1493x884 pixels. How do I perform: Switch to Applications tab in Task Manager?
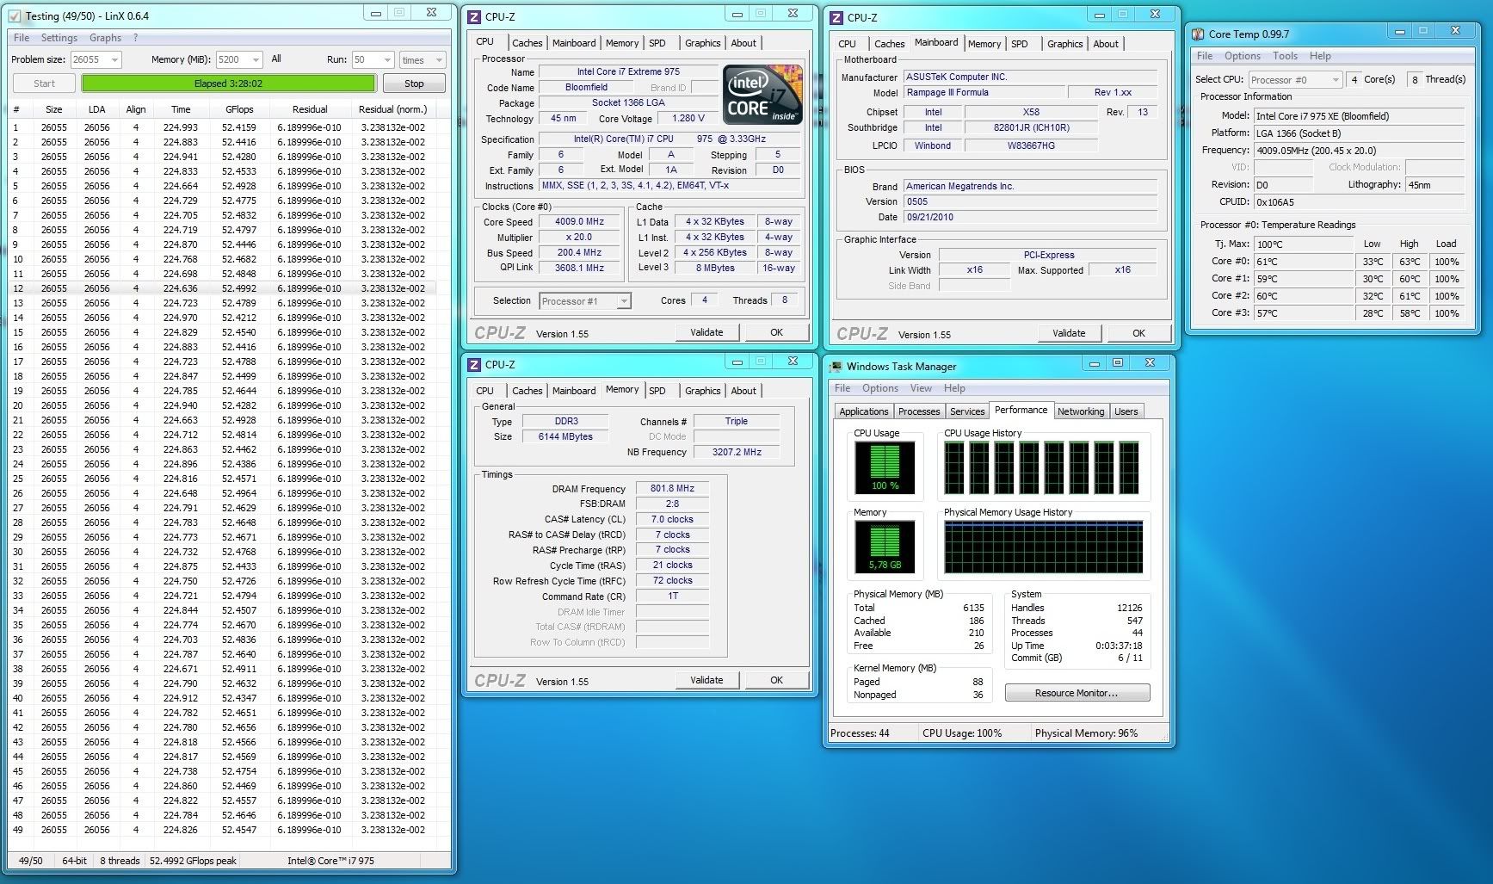tap(863, 411)
